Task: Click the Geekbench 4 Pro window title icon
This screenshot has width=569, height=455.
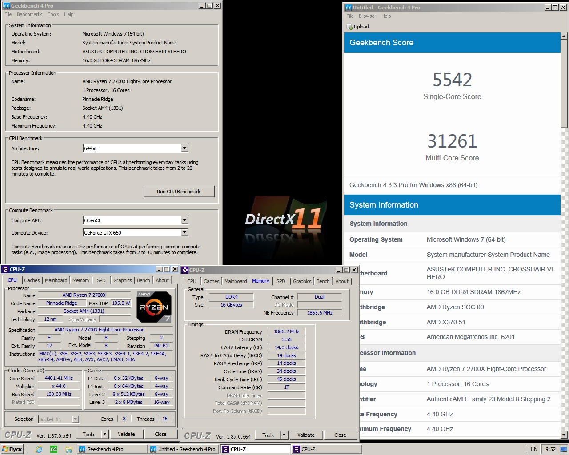Action: tap(7, 6)
